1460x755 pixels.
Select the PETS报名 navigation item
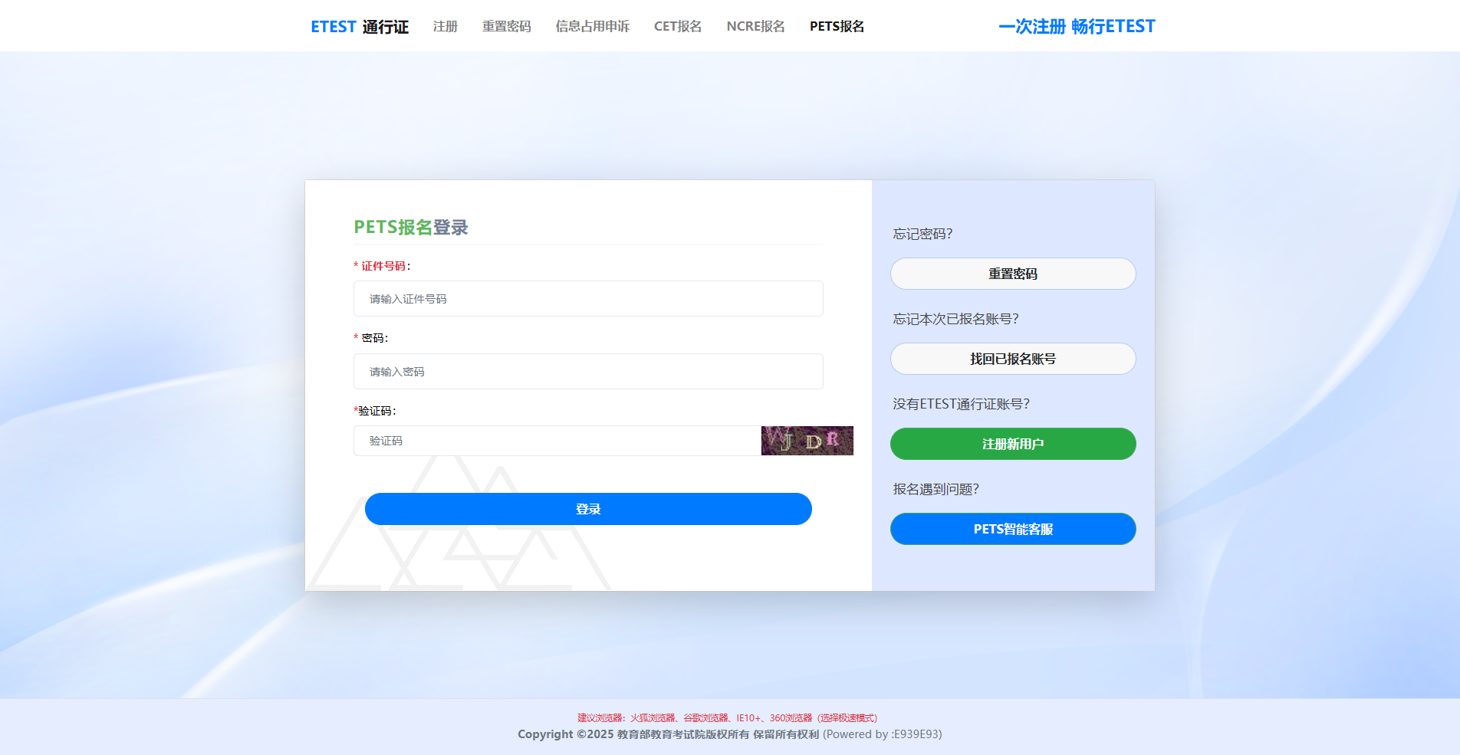[836, 25]
